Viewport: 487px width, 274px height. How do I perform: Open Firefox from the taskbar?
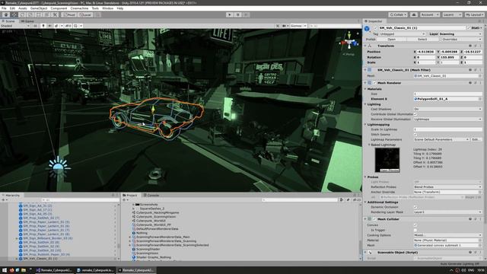(11, 270)
